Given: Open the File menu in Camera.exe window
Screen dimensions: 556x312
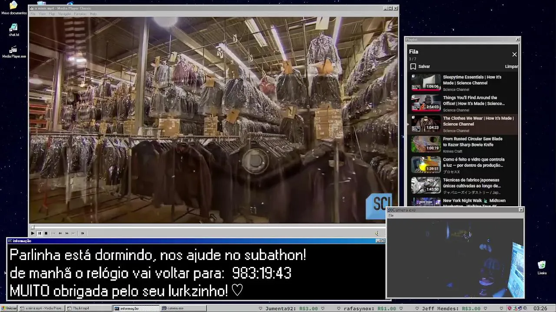Looking at the screenshot, I should click(x=391, y=215).
